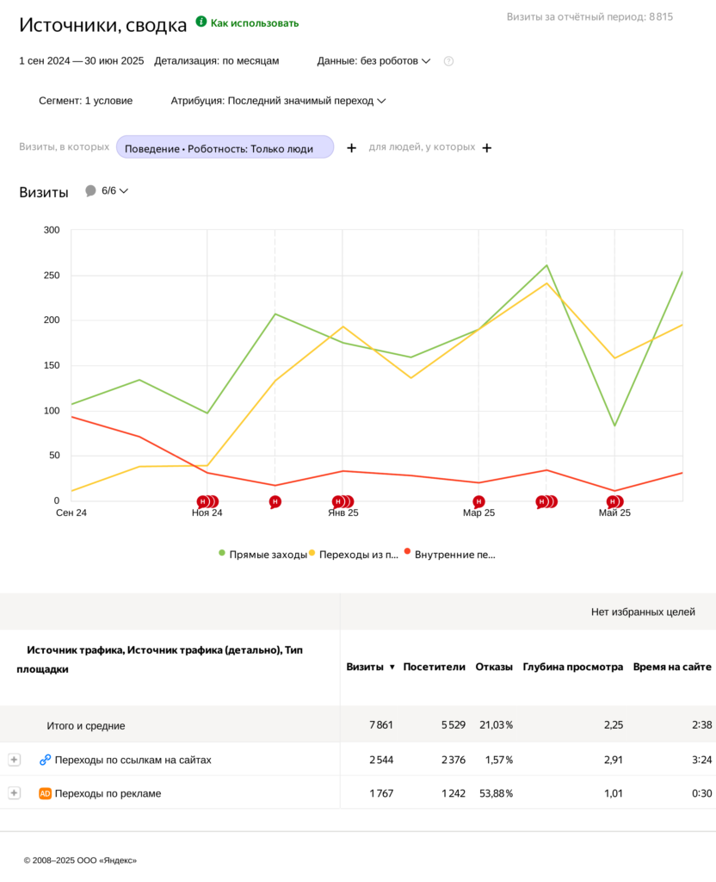
Task: Click the grey comment bubble icon near 6/6
Action: click(x=90, y=191)
